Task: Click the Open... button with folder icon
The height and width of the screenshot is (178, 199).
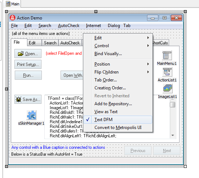Action: 28,54
